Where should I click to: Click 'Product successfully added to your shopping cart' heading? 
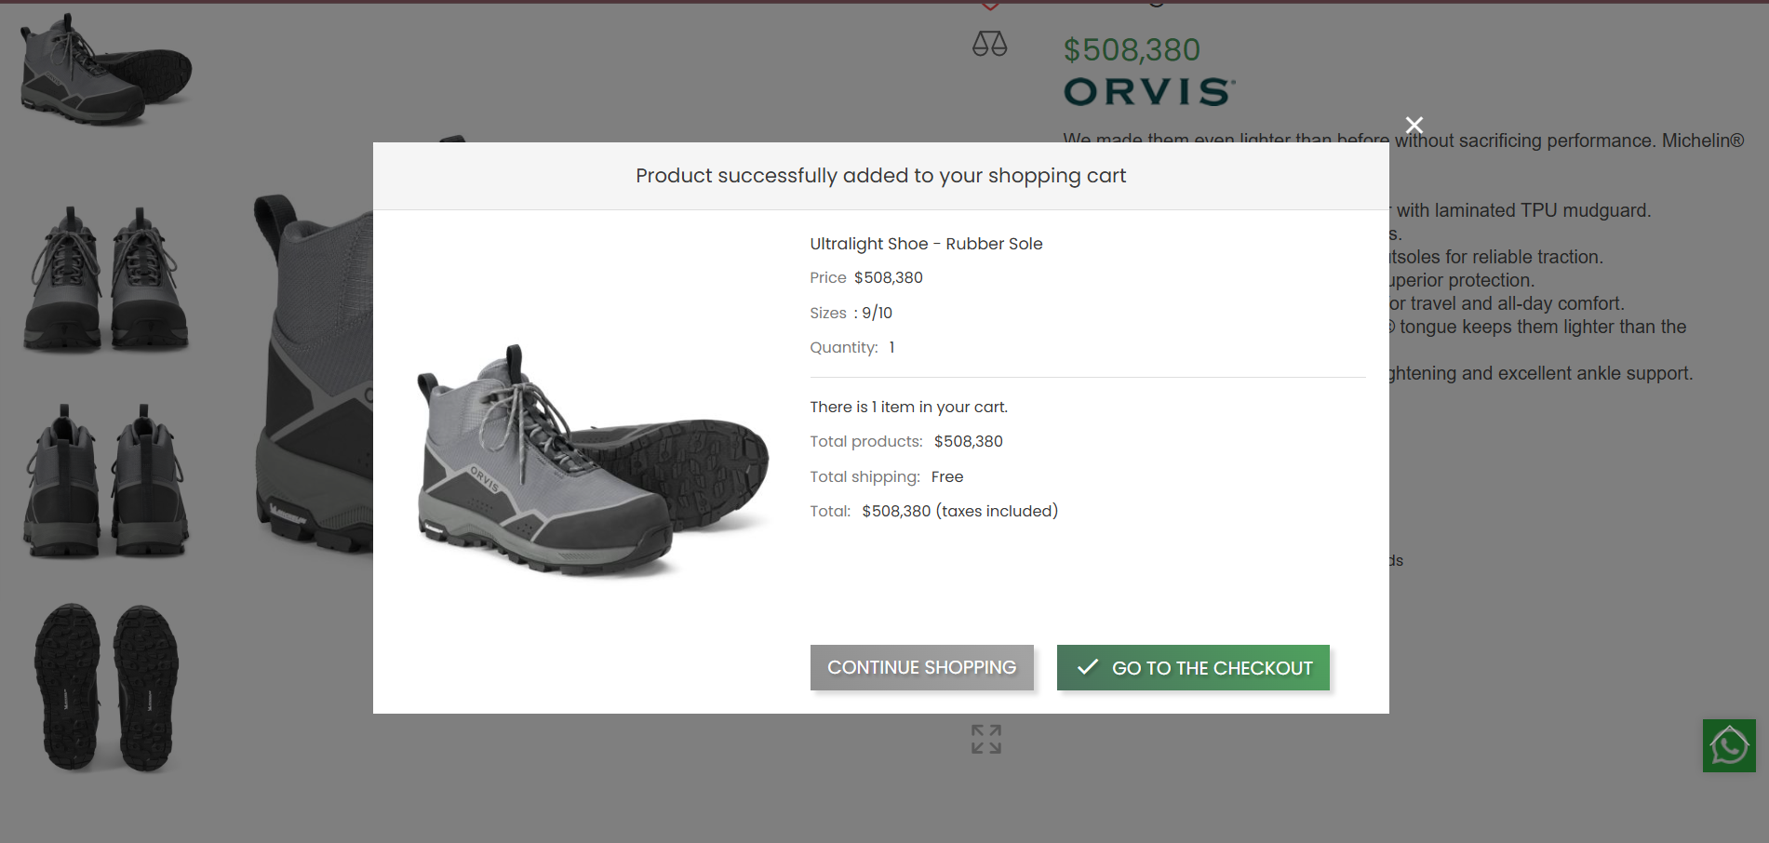point(880,176)
